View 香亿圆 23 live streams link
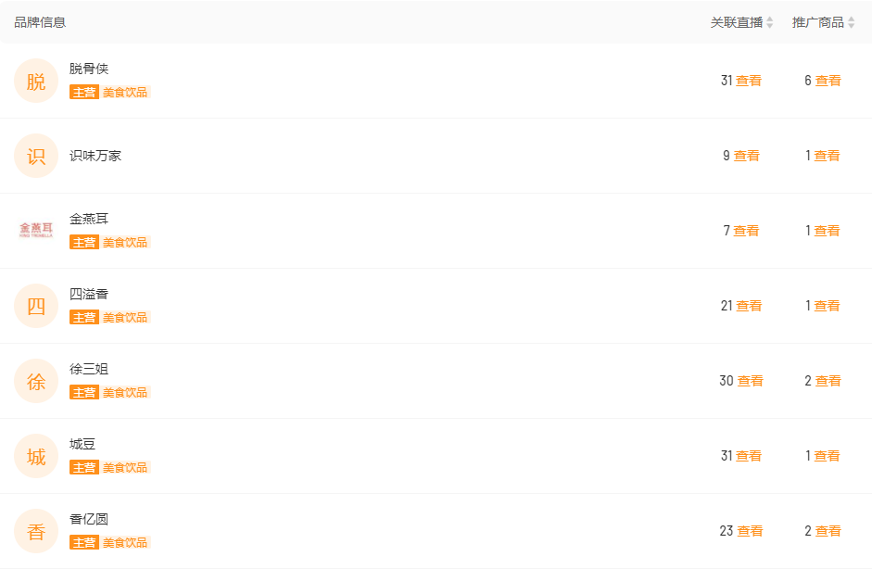The width and height of the screenshot is (872, 569). coord(750,531)
